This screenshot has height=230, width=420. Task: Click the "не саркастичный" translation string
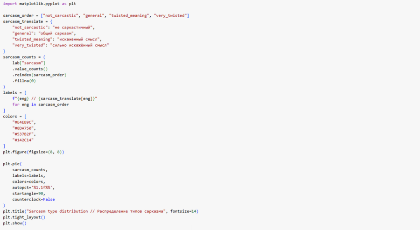coord(70,28)
